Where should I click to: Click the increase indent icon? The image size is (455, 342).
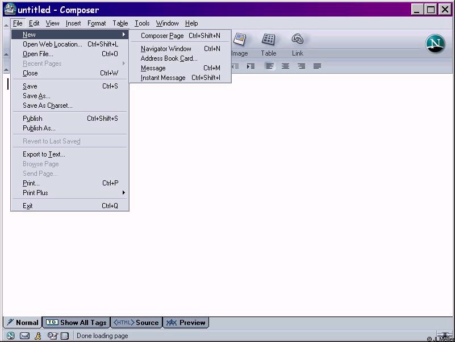pos(251,66)
